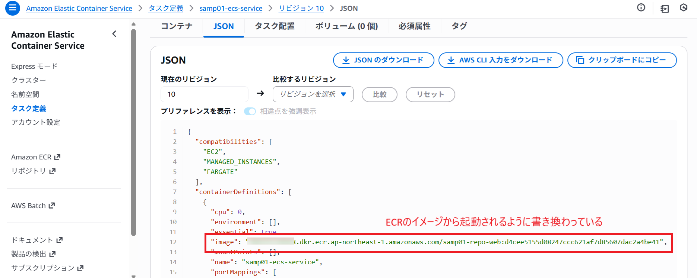Select the JSON tab

(224, 27)
